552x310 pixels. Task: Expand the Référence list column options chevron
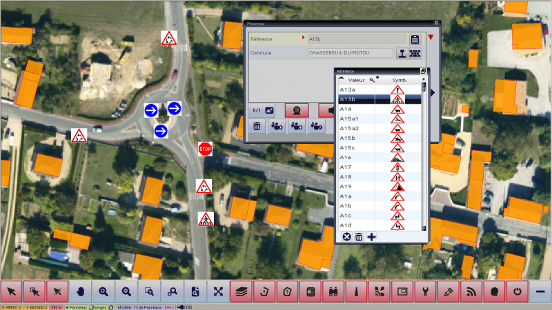tap(423, 80)
